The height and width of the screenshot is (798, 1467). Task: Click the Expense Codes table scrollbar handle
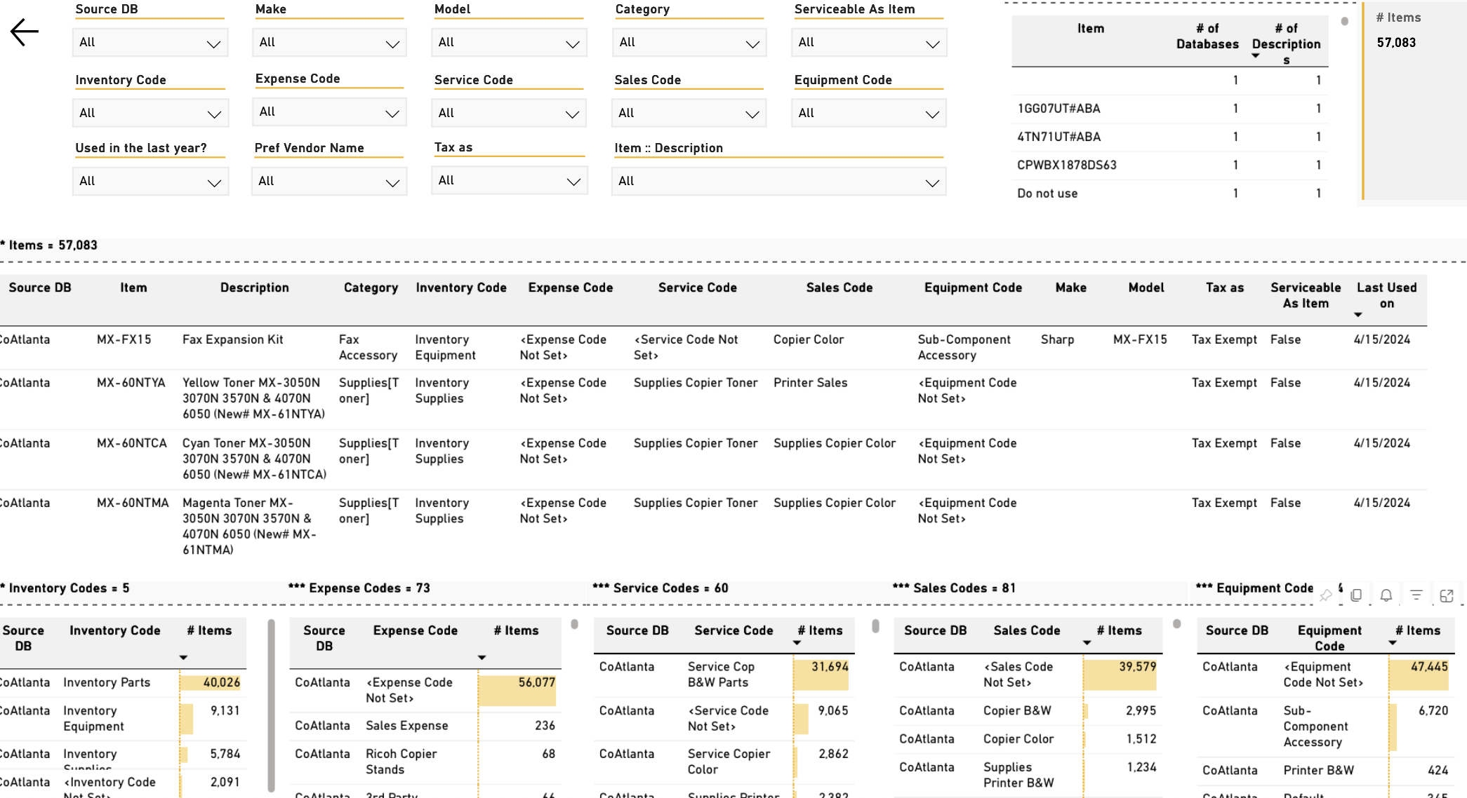574,624
